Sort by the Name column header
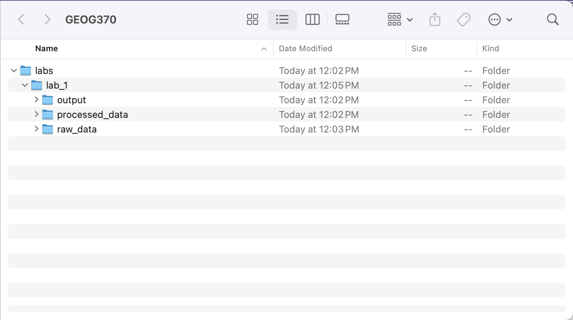573x320 pixels. (x=46, y=49)
